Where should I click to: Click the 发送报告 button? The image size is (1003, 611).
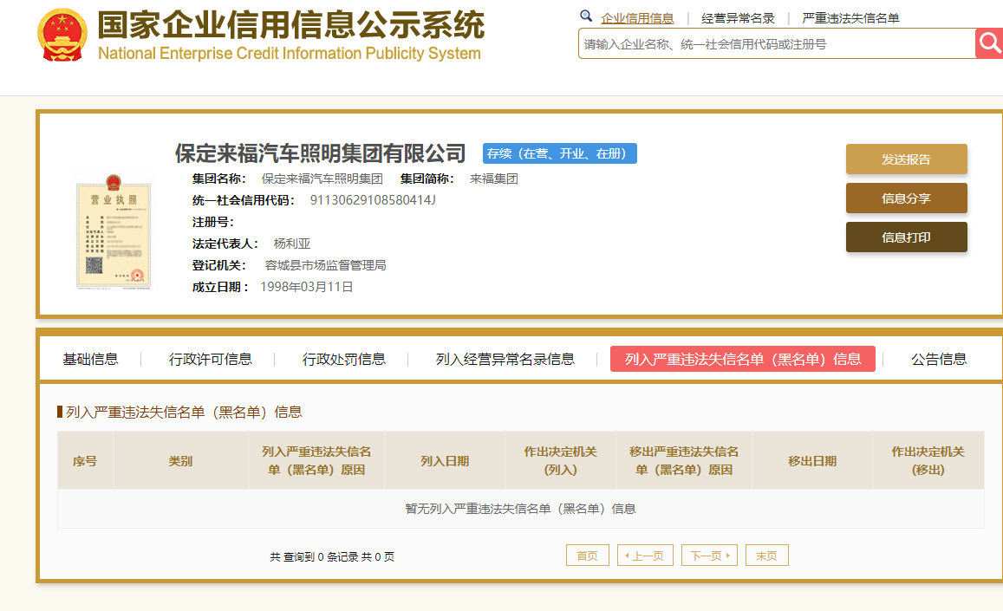pyautogui.click(x=907, y=159)
